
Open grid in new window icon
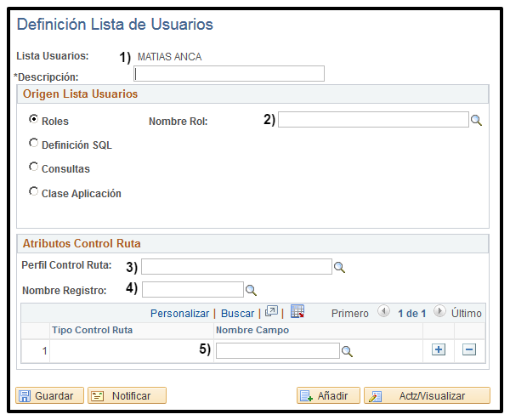pyautogui.click(x=271, y=312)
